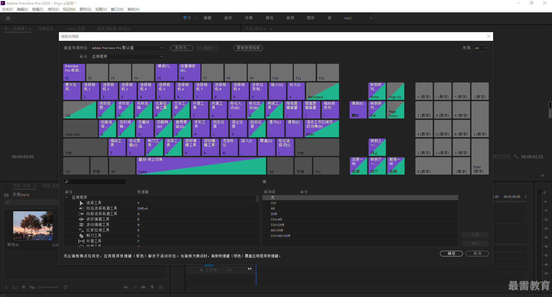Switch project panel to list view icon

(x=15, y=287)
